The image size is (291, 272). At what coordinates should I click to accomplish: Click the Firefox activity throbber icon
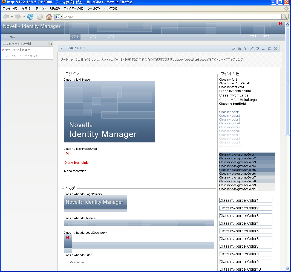[286, 8]
